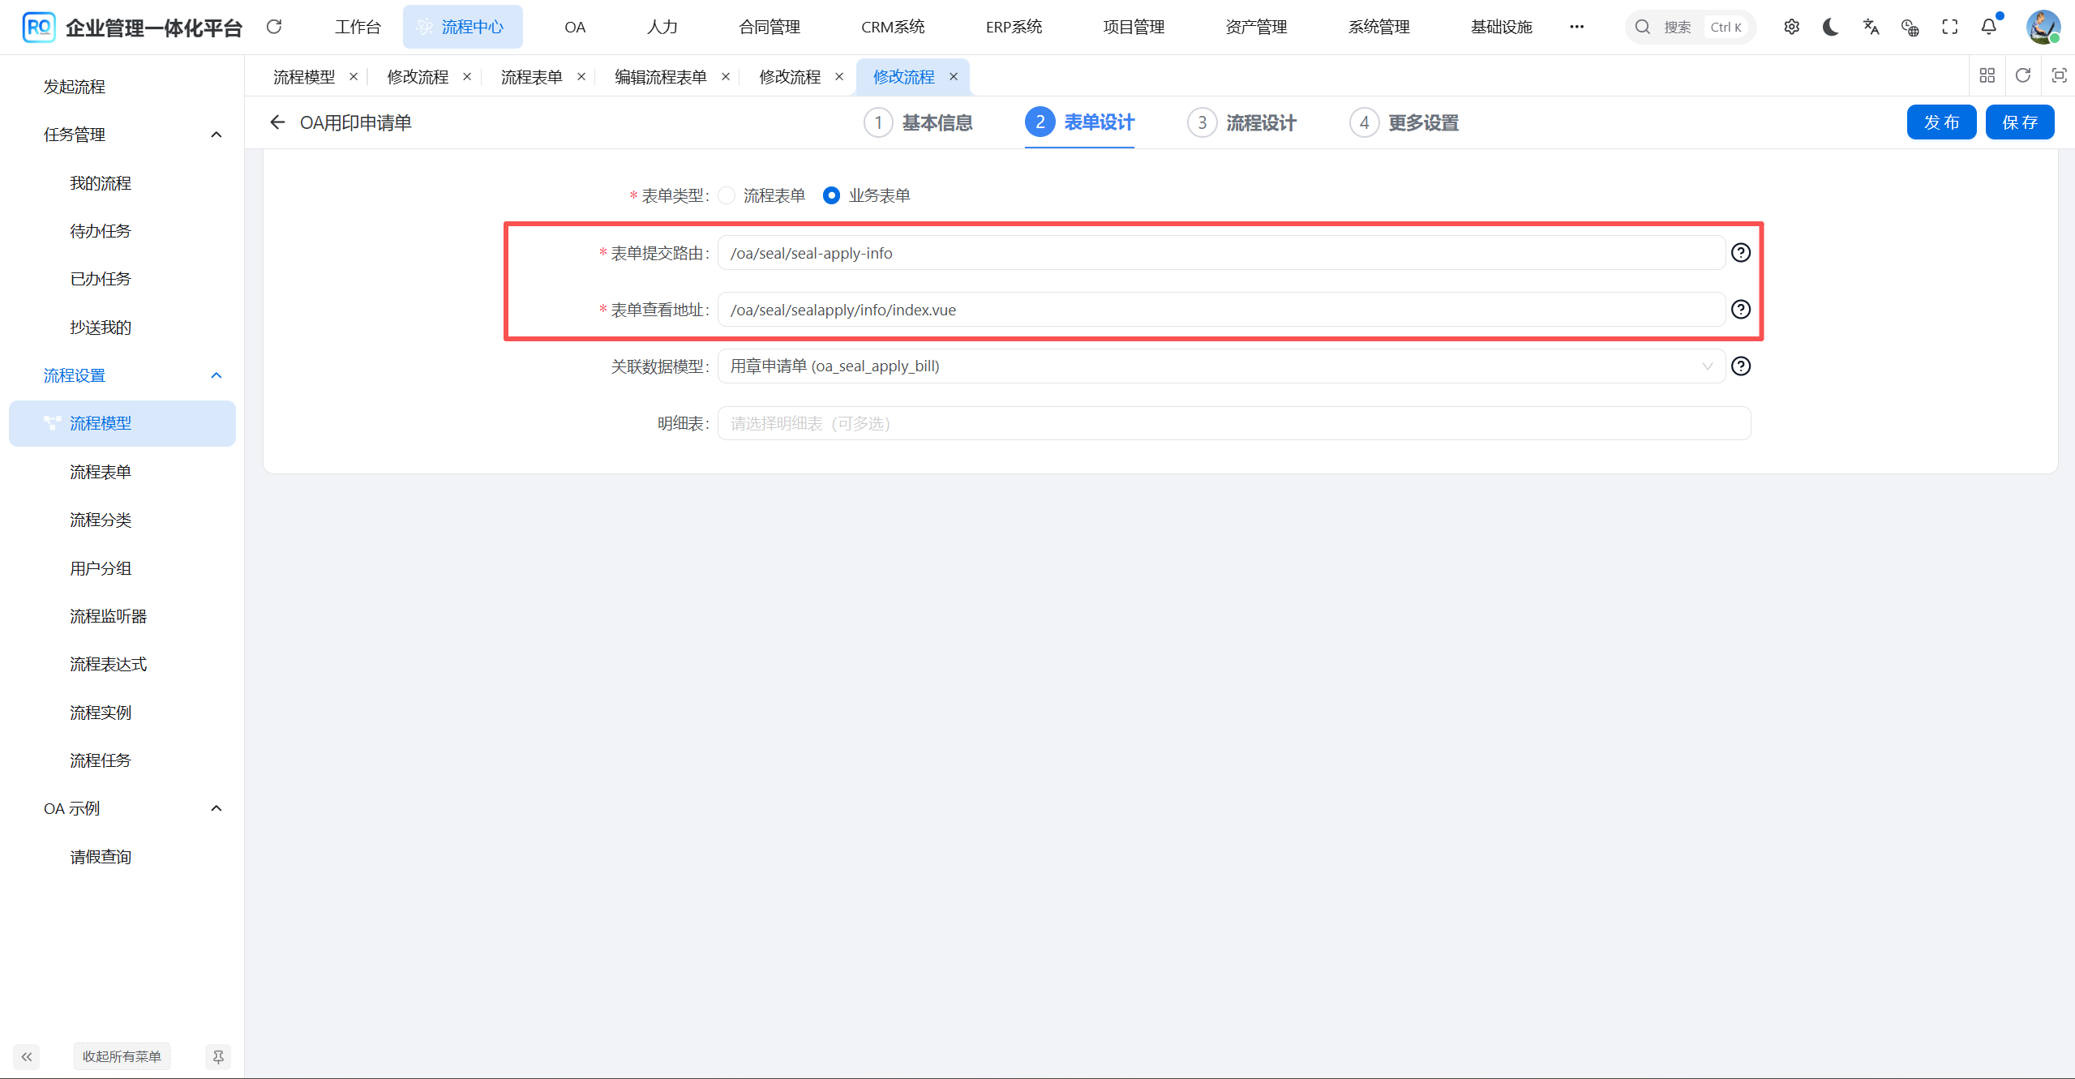Open the 明细表 multi-select field
This screenshot has width=2075, height=1079.
click(1216, 423)
